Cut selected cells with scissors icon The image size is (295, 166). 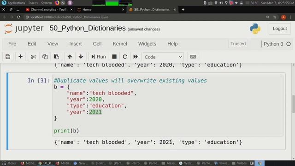click(x=34, y=57)
